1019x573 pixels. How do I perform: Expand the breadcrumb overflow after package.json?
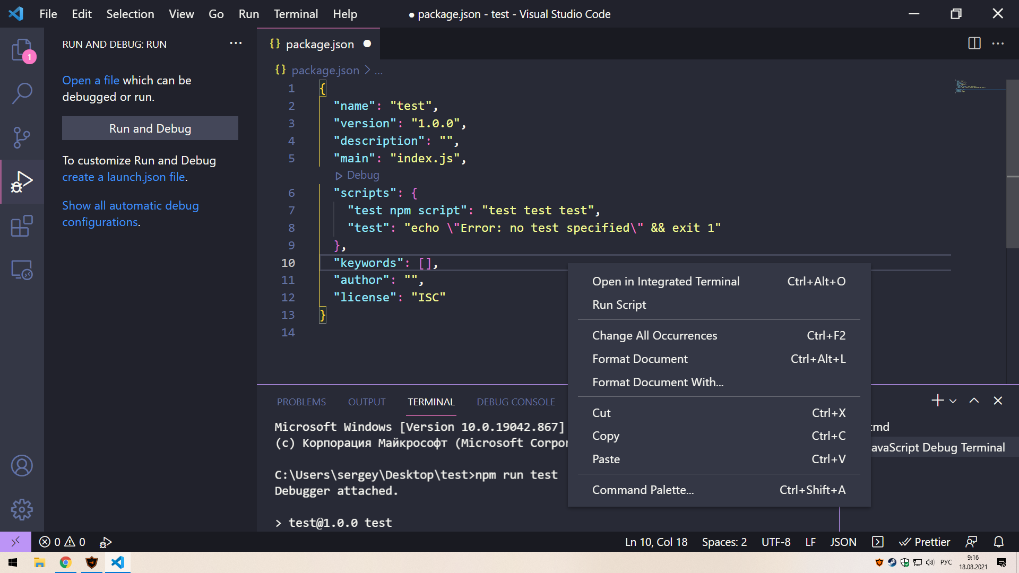point(378,70)
